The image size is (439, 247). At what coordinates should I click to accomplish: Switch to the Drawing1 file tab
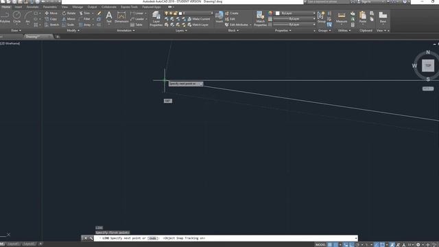pos(38,36)
